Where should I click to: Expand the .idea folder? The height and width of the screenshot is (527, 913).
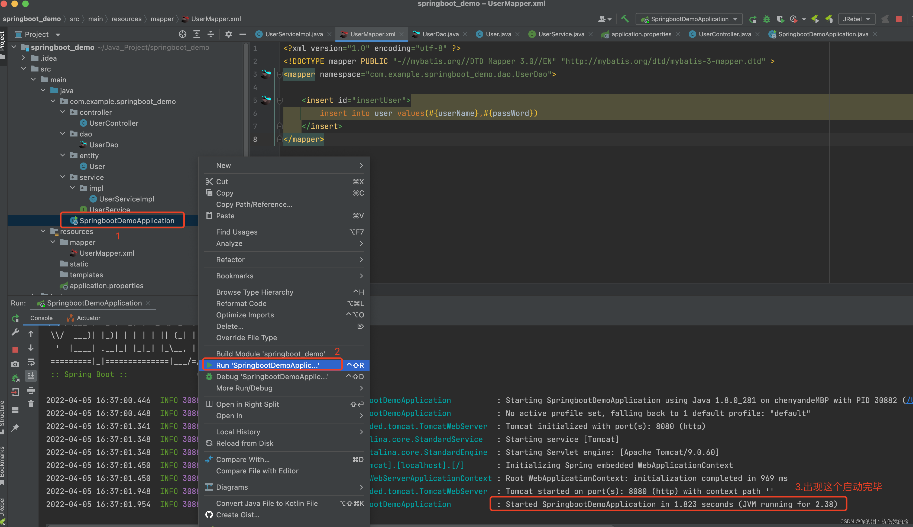[24, 58]
